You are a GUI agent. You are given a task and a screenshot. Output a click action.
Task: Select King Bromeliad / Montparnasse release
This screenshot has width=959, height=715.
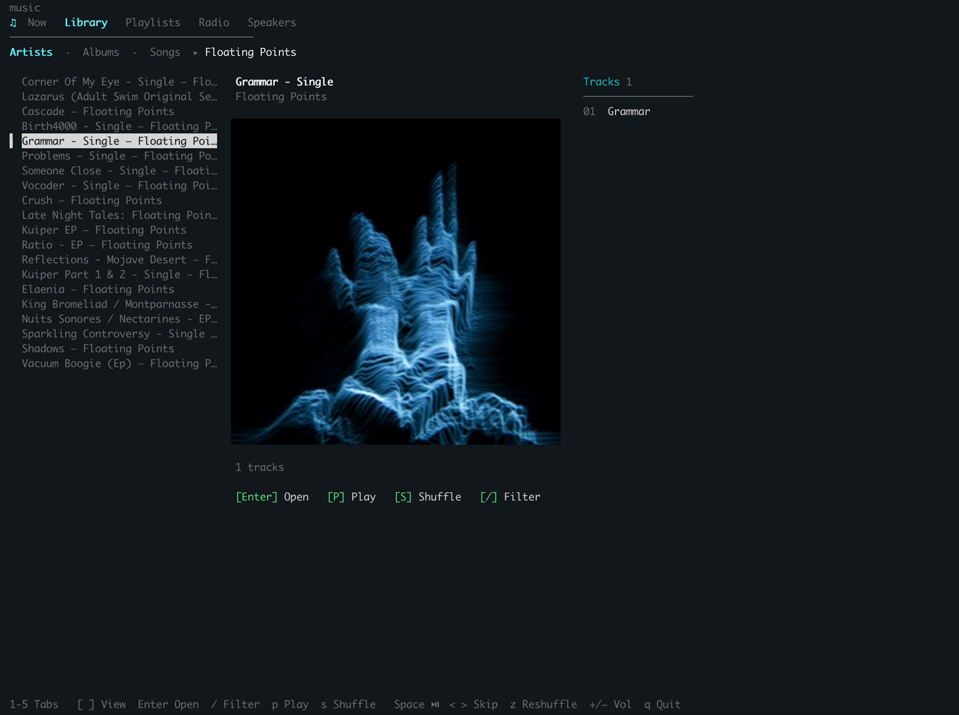click(119, 304)
